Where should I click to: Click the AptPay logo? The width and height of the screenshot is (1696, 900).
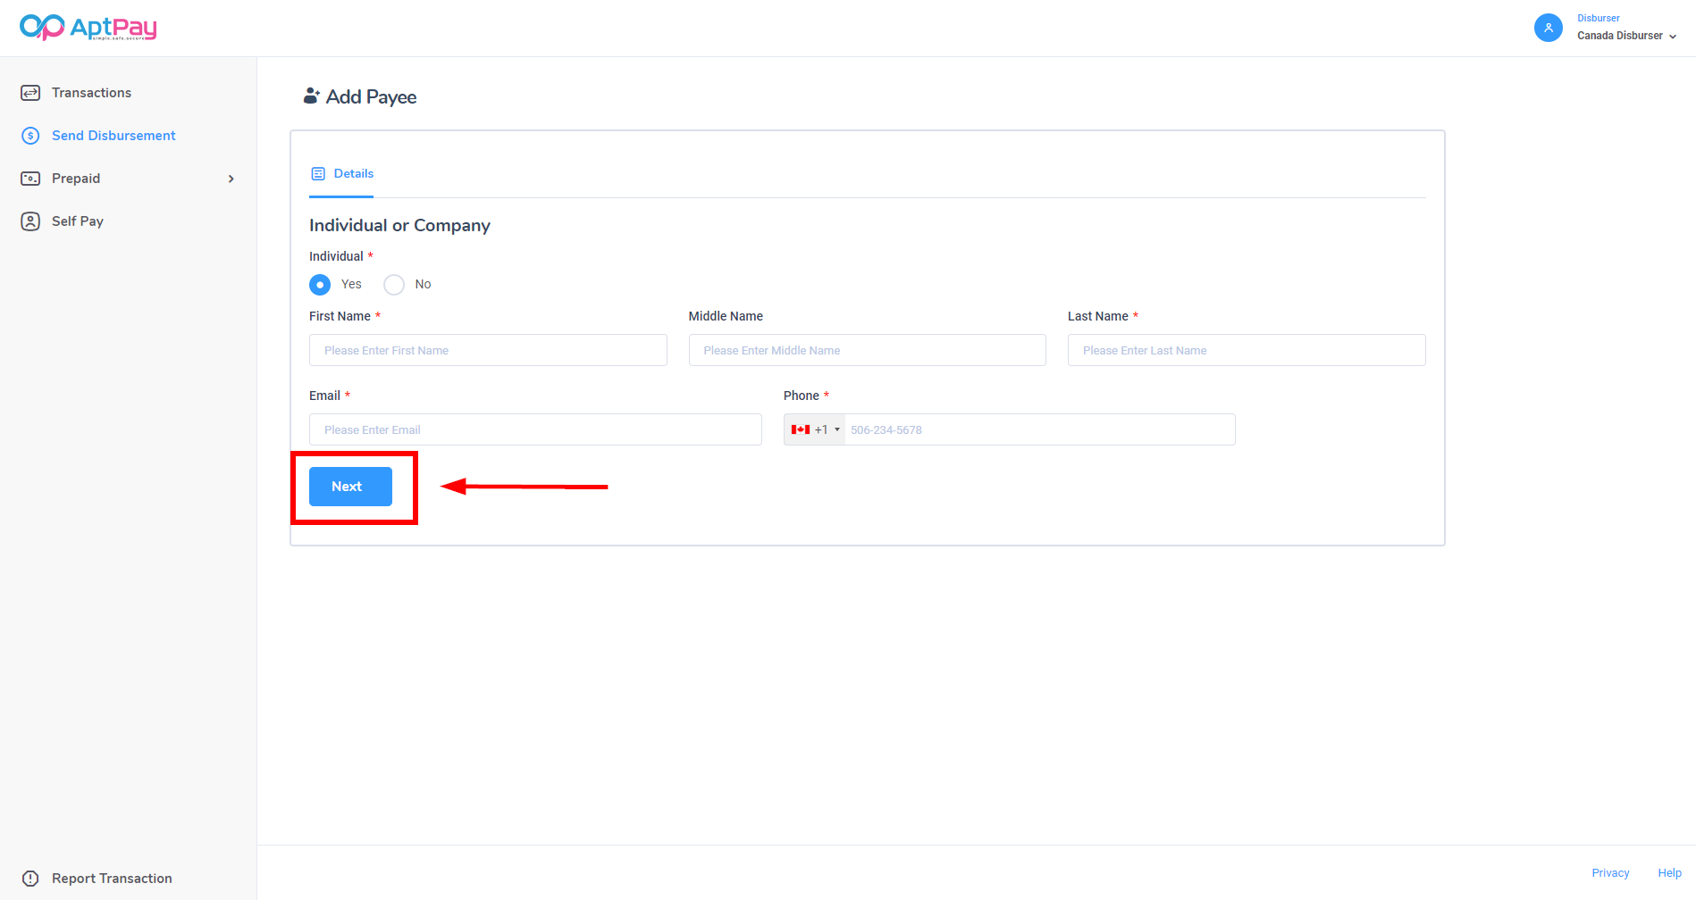pos(88,28)
